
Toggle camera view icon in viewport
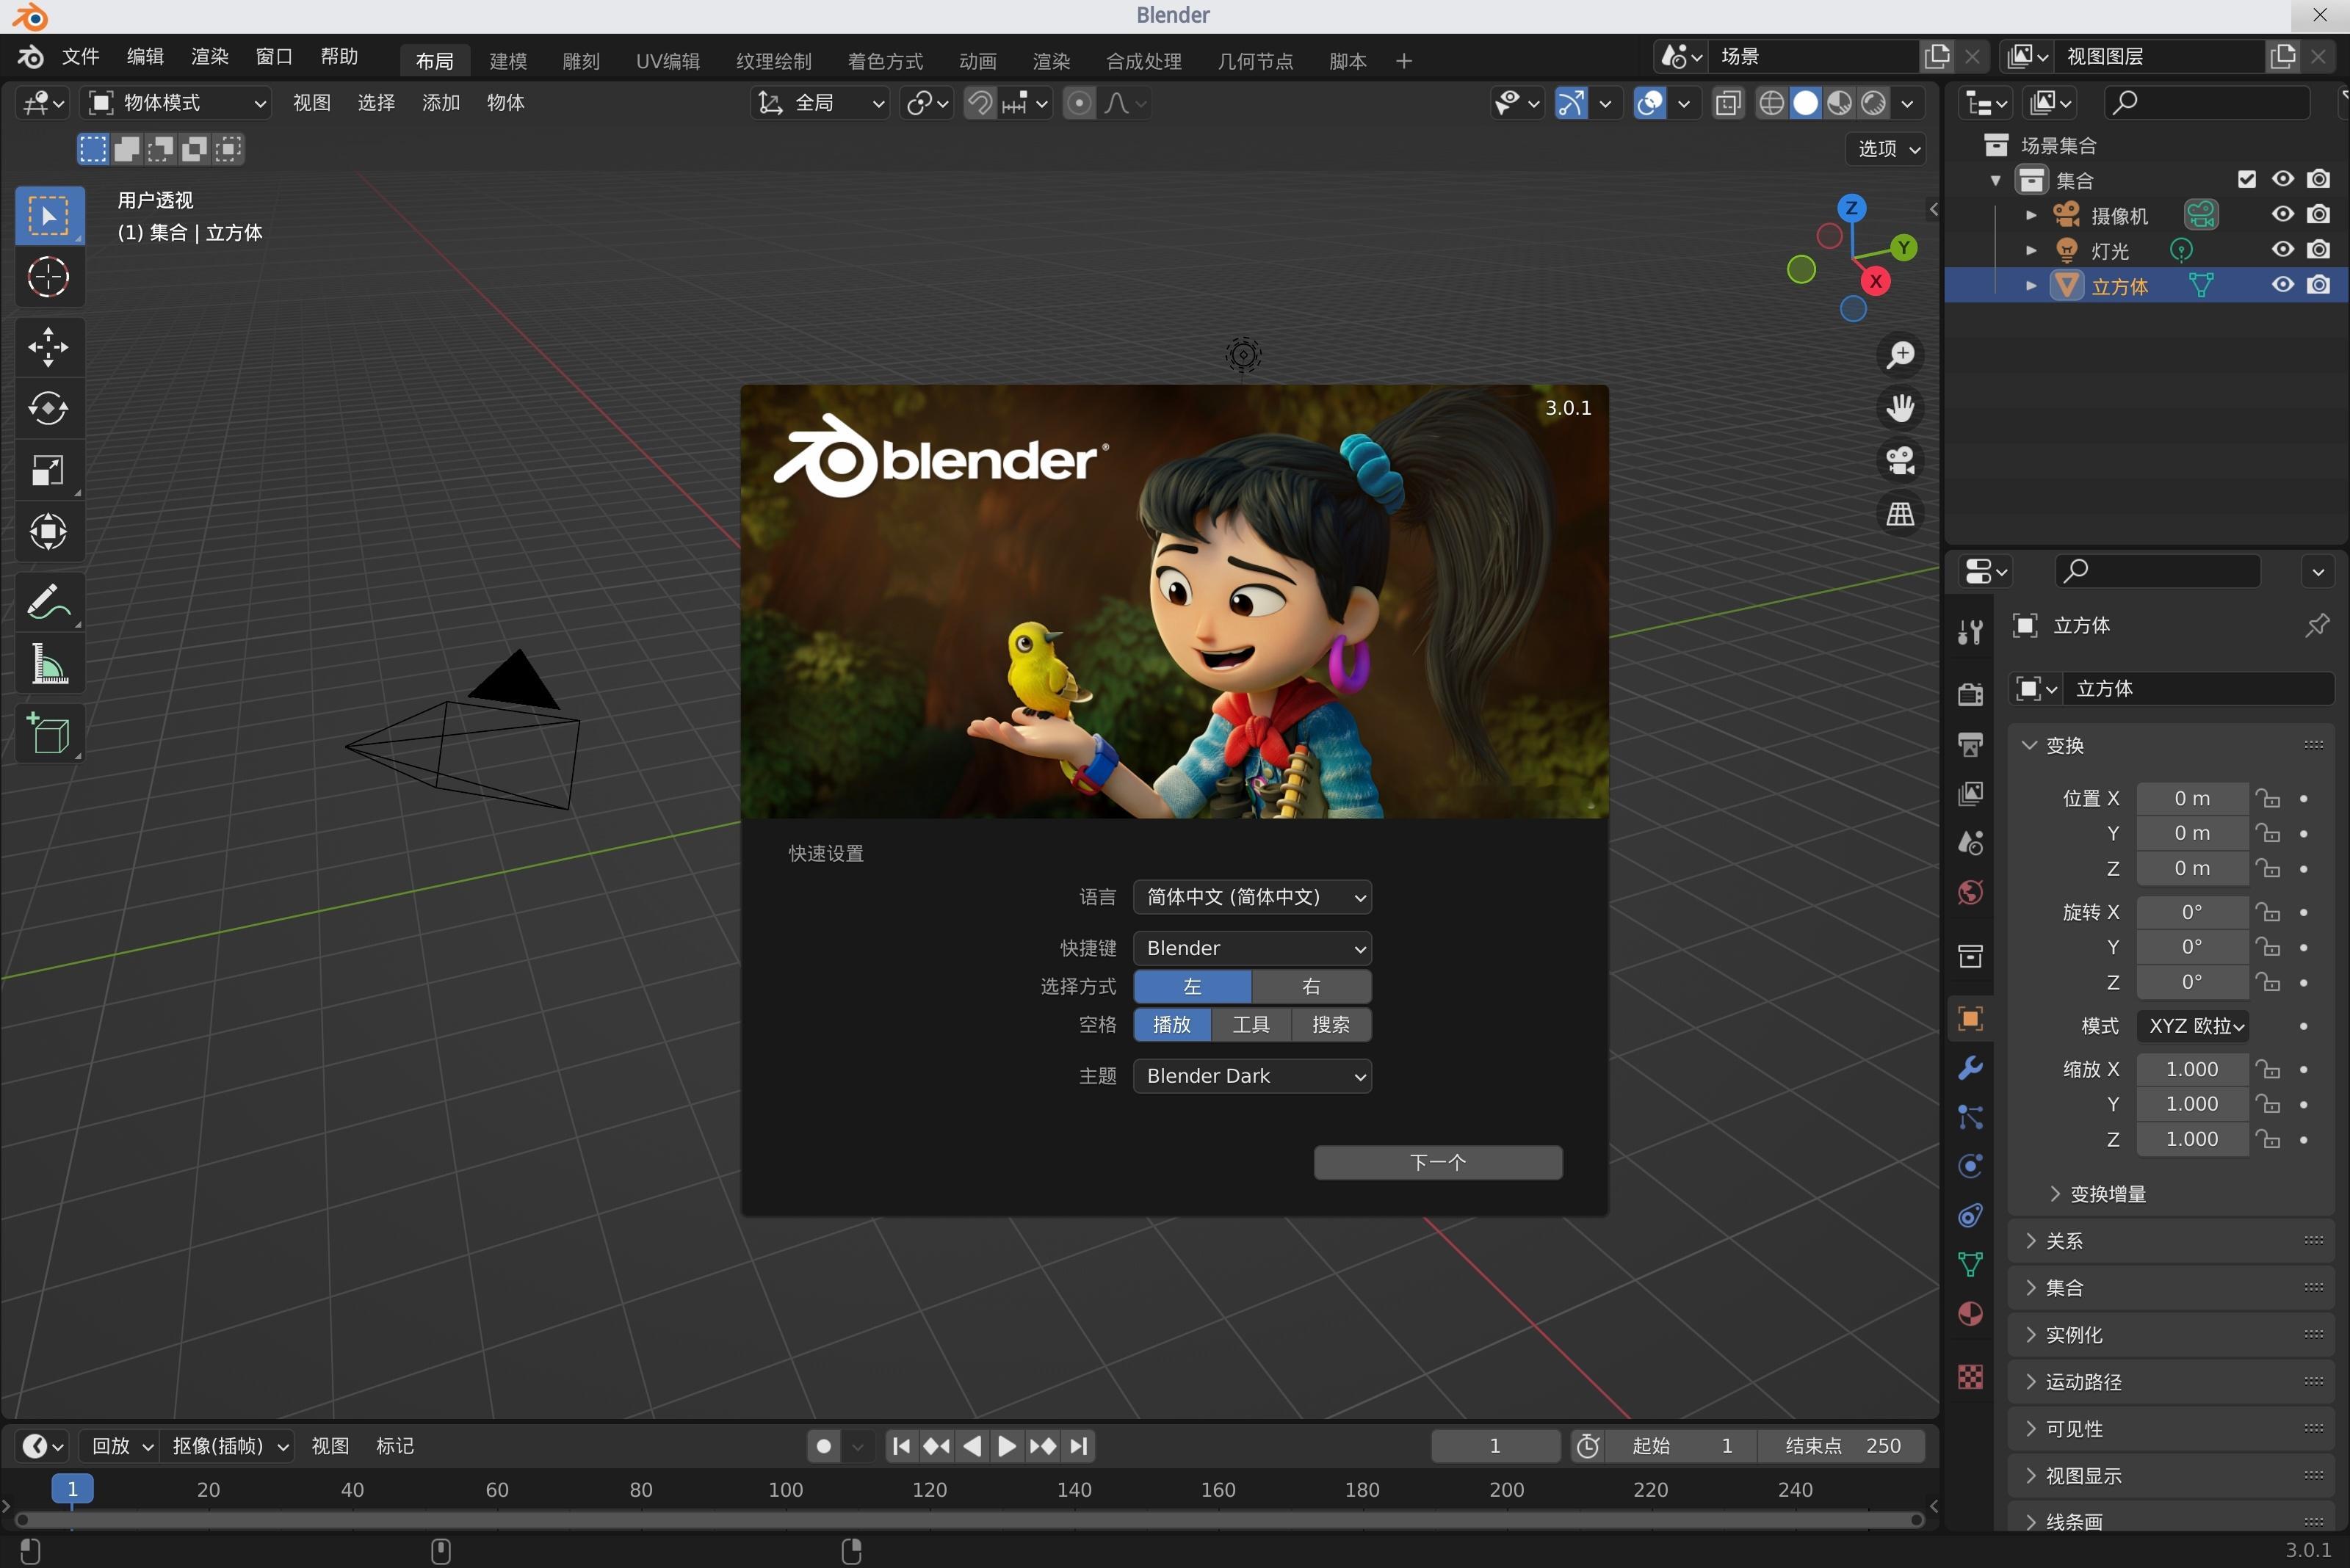click(x=1900, y=461)
